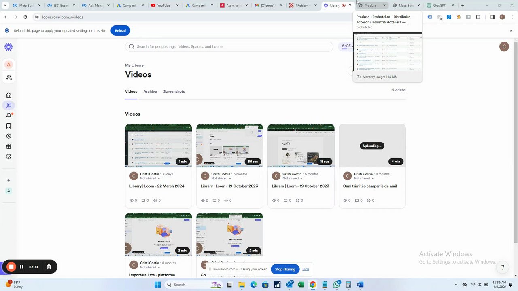Open the help question mark button
The height and width of the screenshot is (291, 518).
[503, 267]
